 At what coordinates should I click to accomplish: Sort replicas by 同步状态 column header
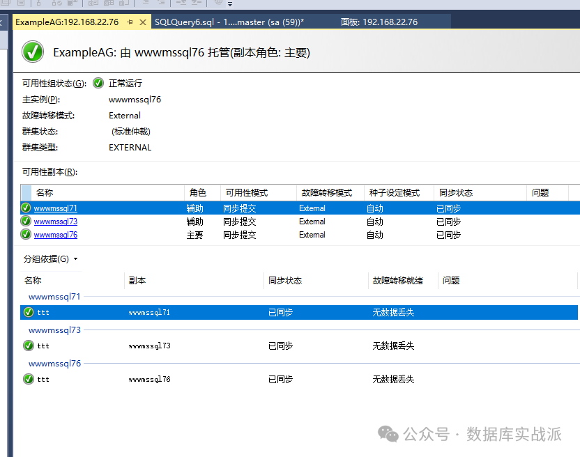[x=455, y=193]
